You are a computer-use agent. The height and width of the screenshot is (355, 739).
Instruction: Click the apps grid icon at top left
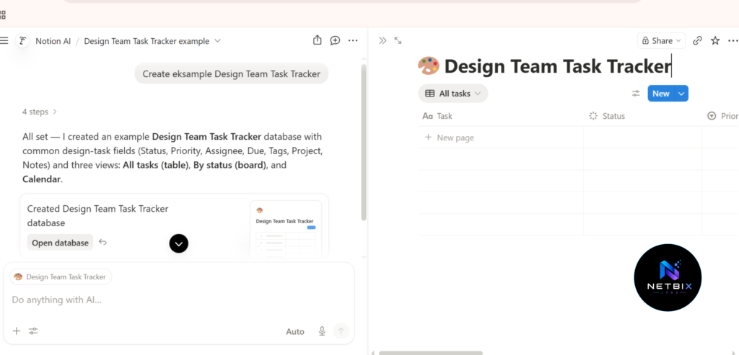click(3, 14)
